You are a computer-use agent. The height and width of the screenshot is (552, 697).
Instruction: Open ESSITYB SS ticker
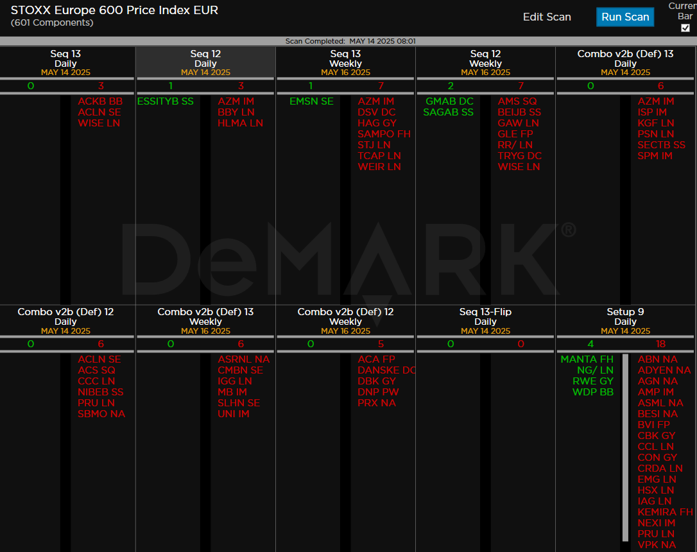click(166, 101)
